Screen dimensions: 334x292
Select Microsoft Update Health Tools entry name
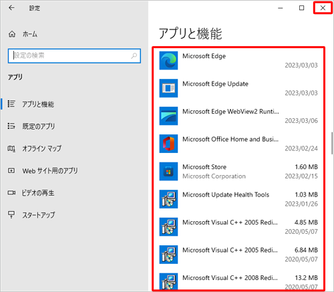click(x=226, y=194)
